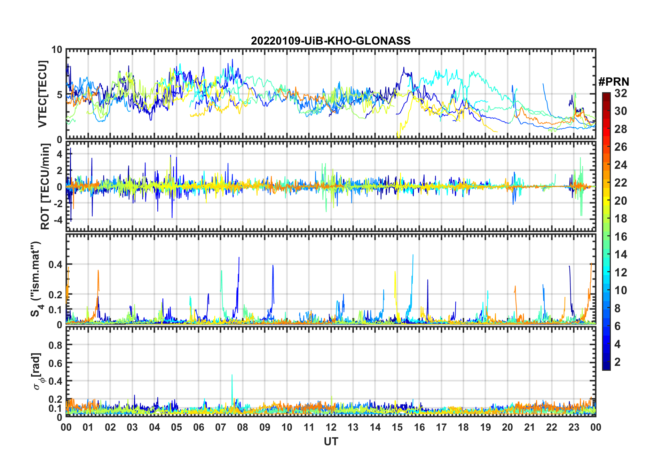Select the 07 hour tick on UT axis
This screenshot has height=463, width=662.
pos(221,427)
